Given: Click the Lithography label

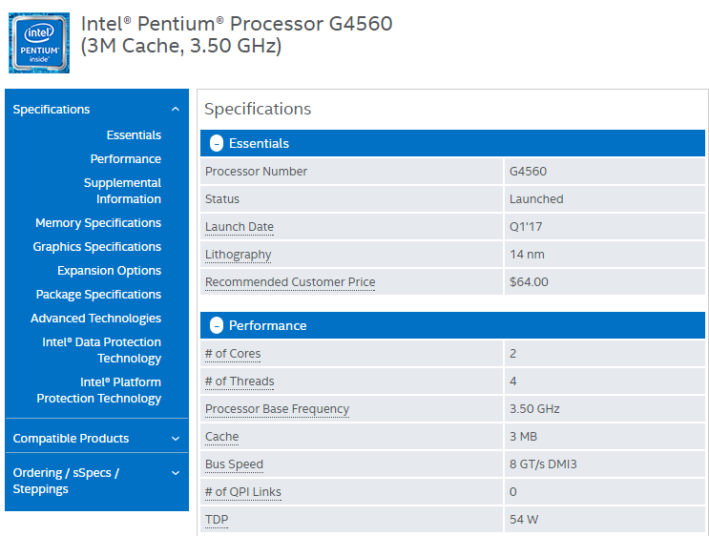Looking at the screenshot, I should point(238,255).
